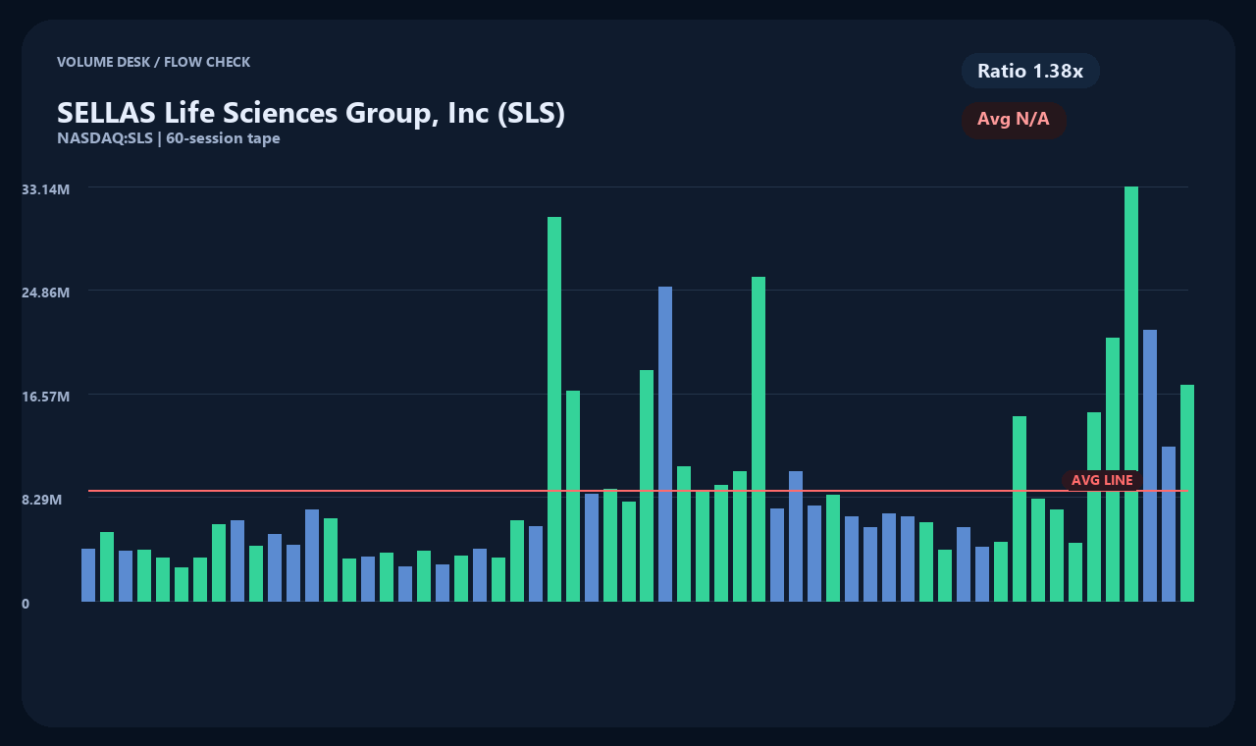Click the Avg N/A badge
Screen dimensions: 1256x746
(x=1014, y=120)
